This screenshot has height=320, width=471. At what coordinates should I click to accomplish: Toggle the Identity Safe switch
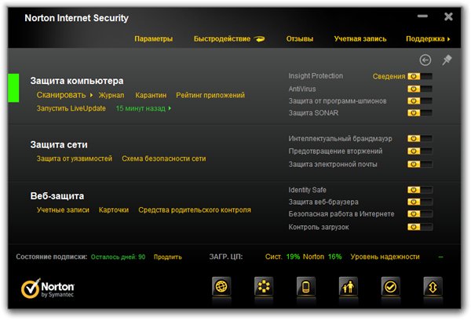point(418,190)
